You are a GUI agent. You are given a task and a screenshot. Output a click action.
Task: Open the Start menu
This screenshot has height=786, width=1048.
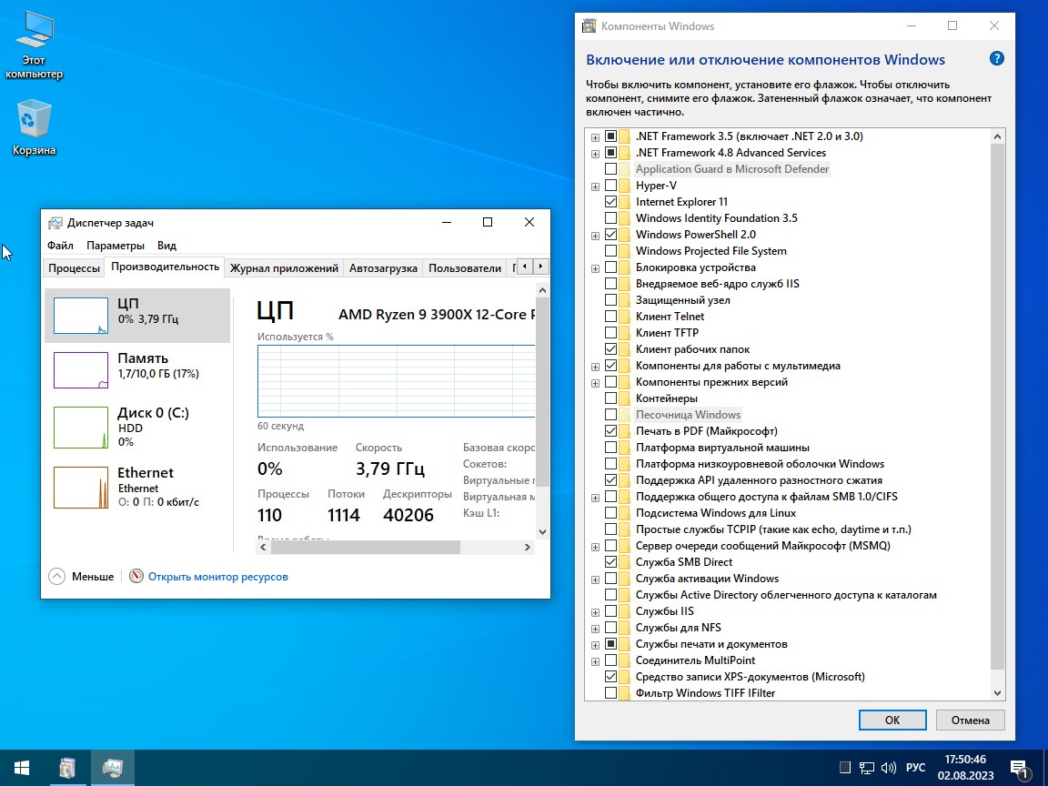(19, 767)
